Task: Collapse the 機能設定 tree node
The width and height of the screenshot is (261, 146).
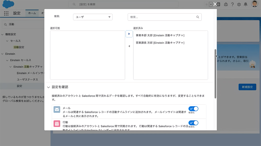Action: 2,34
